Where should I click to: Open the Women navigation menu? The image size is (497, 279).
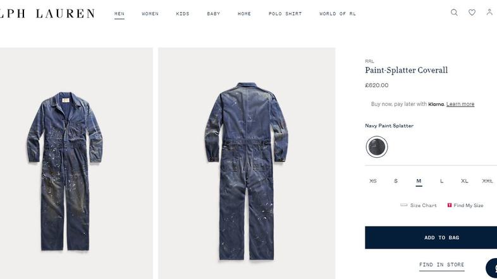point(150,14)
